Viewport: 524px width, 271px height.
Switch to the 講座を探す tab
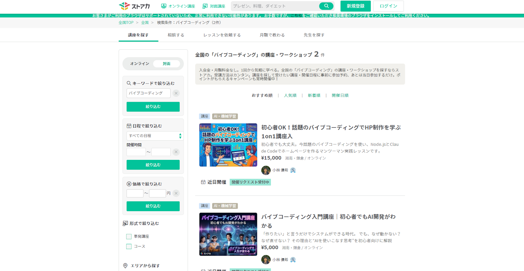click(x=138, y=35)
